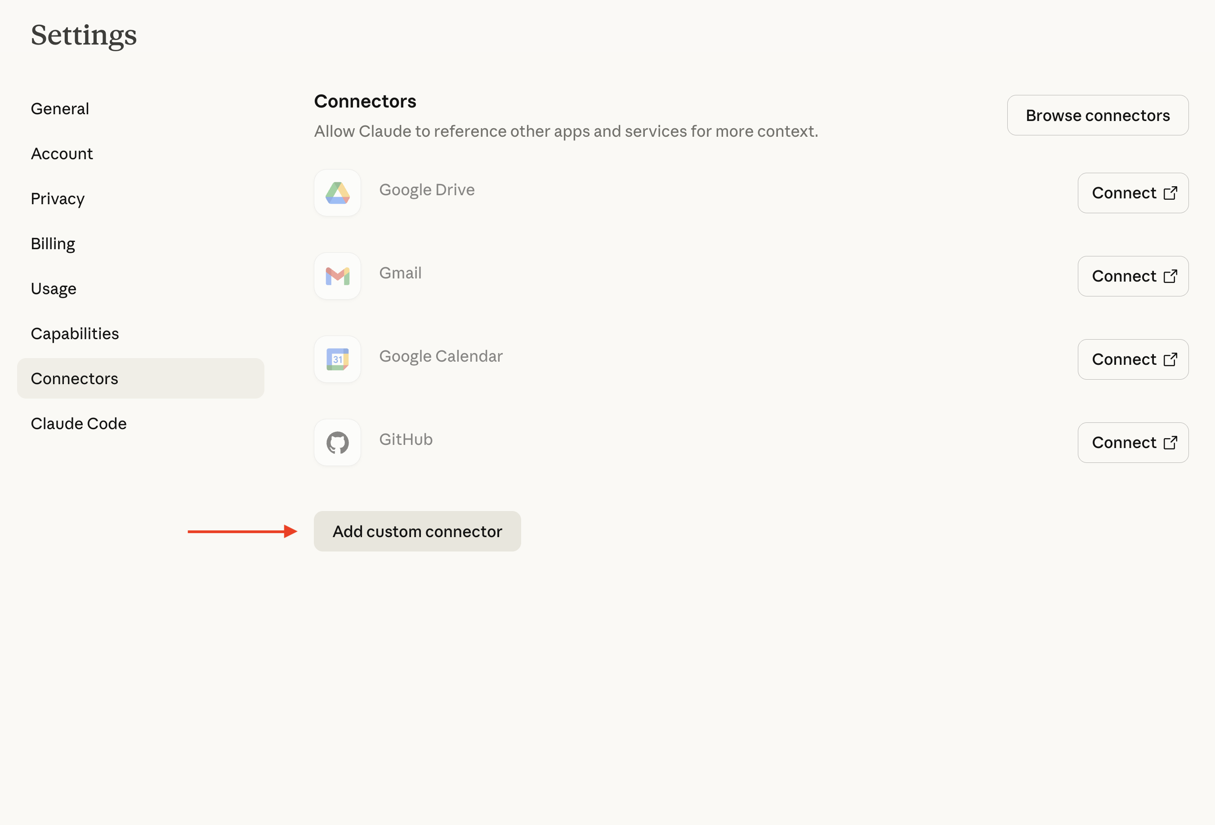
Task: Click the GitHub octocat icon
Action: (337, 443)
